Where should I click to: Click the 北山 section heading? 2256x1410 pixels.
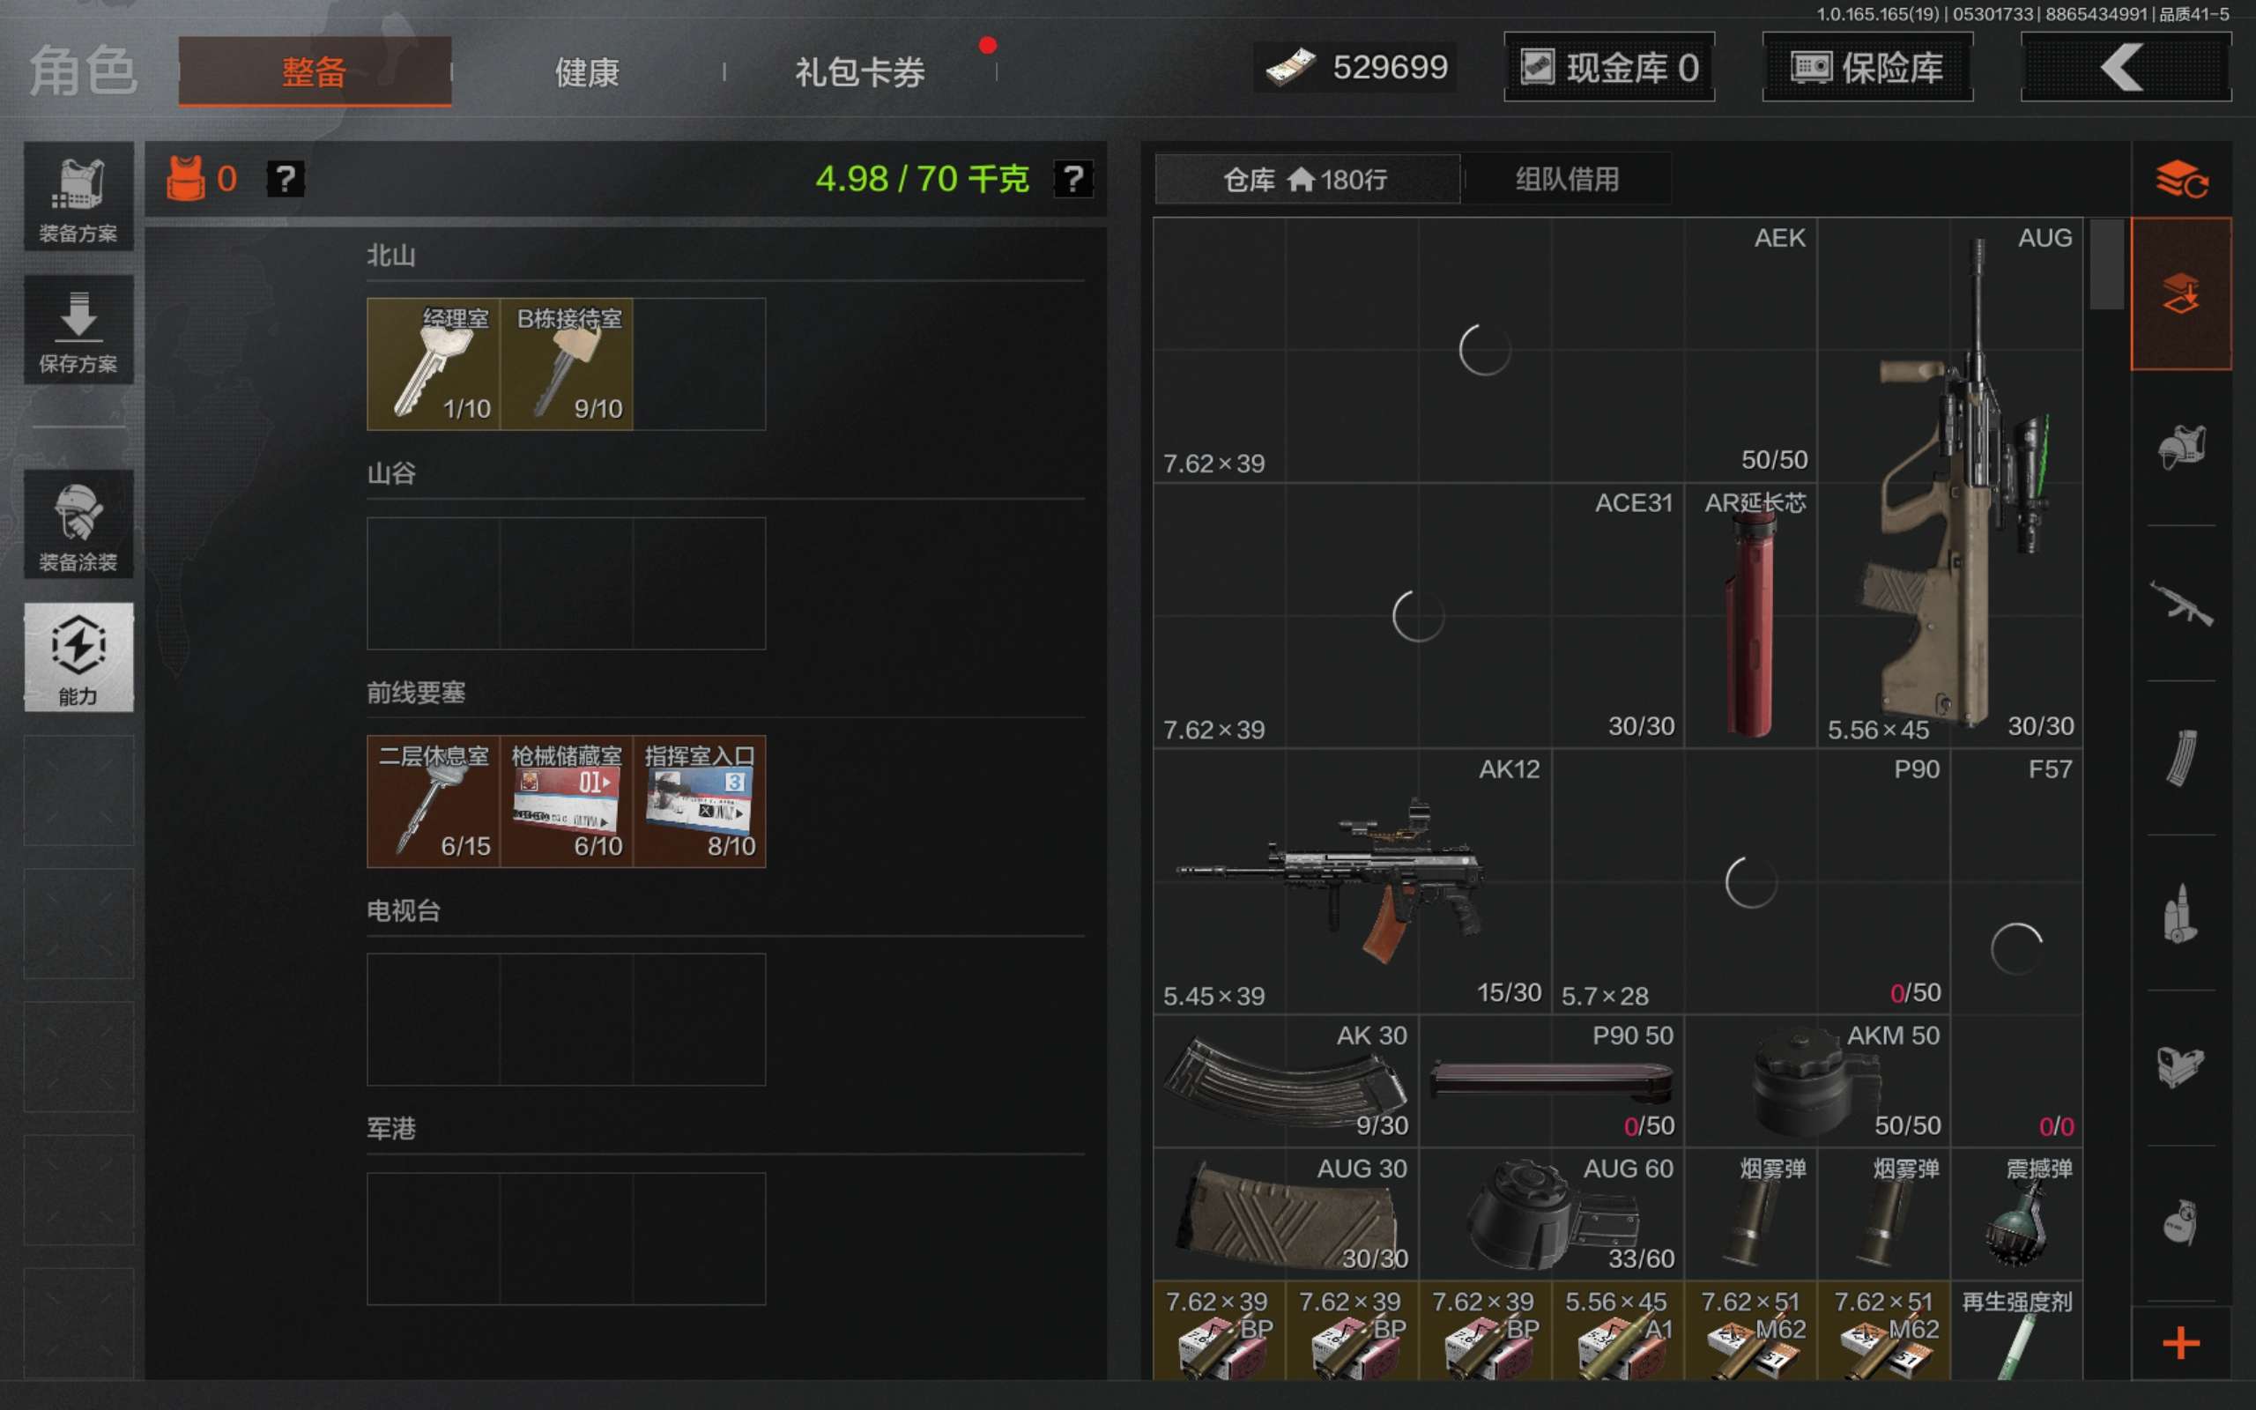(390, 256)
